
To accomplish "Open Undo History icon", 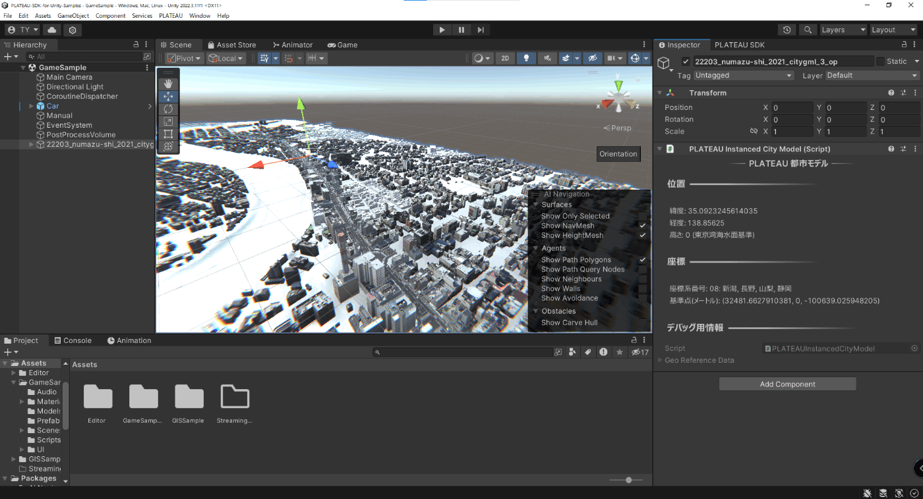I will pyautogui.click(x=787, y=30).
